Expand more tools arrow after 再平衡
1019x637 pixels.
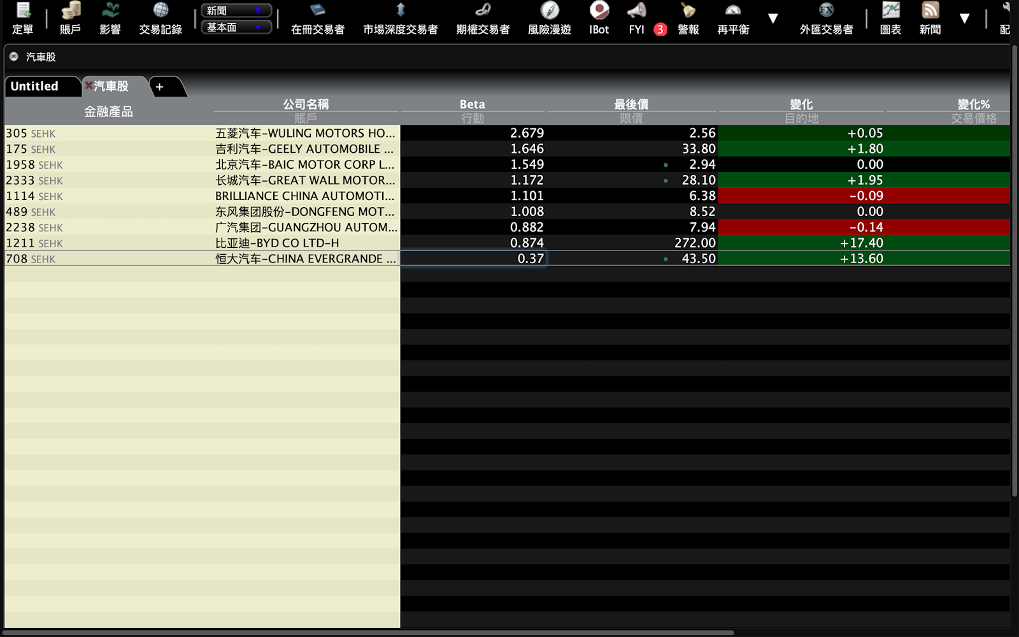[773, 18]
